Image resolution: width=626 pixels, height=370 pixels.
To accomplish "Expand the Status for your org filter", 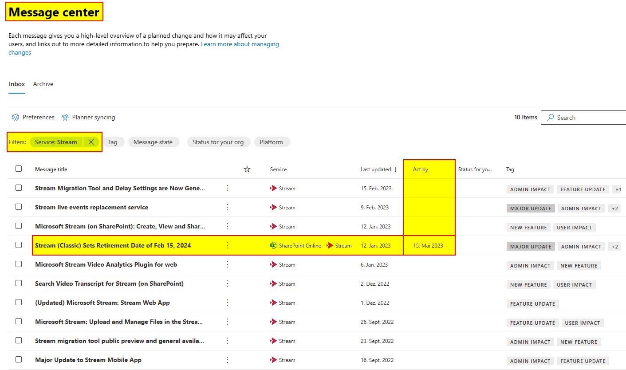I will click(x=218, y=142).
